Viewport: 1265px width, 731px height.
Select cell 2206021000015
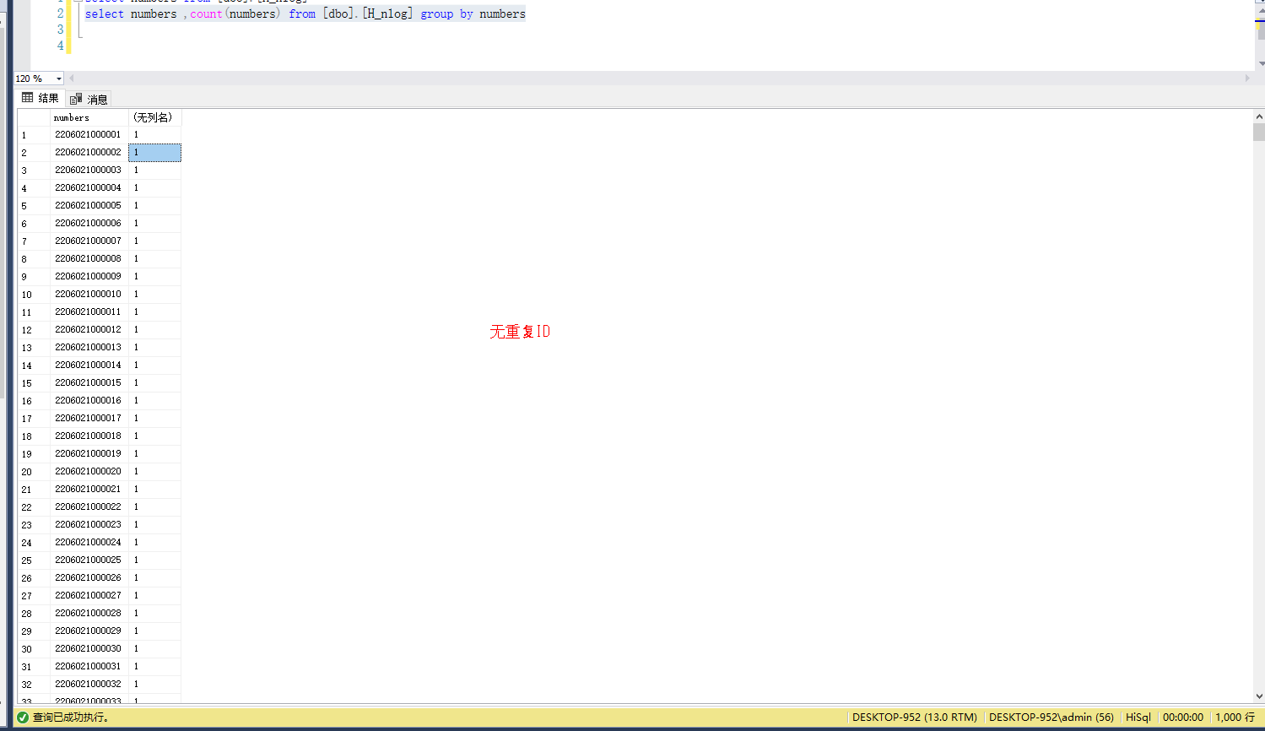pos(89,382)
